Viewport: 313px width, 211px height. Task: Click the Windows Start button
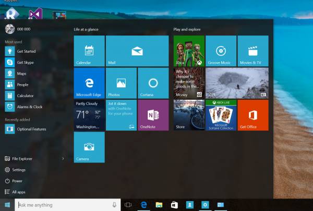coord(7,205)
